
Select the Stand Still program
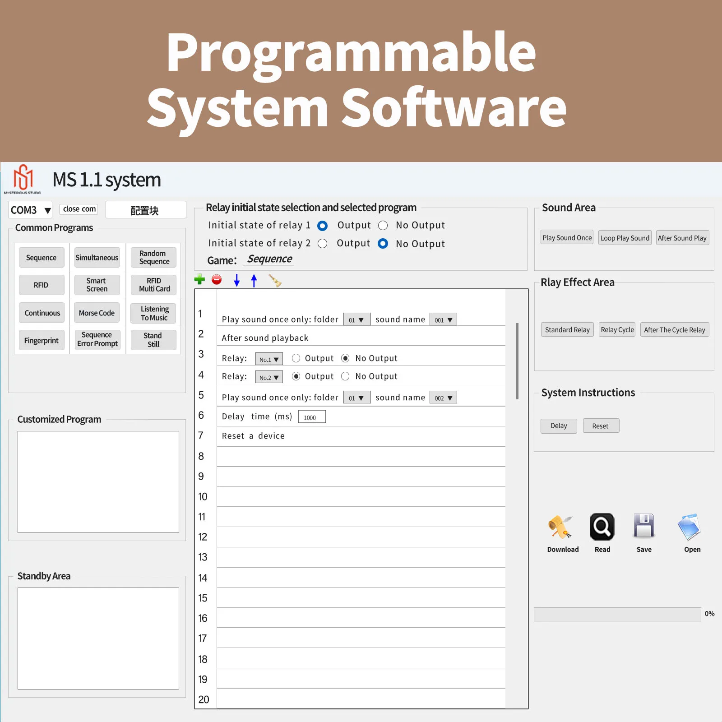pos(153,340)
